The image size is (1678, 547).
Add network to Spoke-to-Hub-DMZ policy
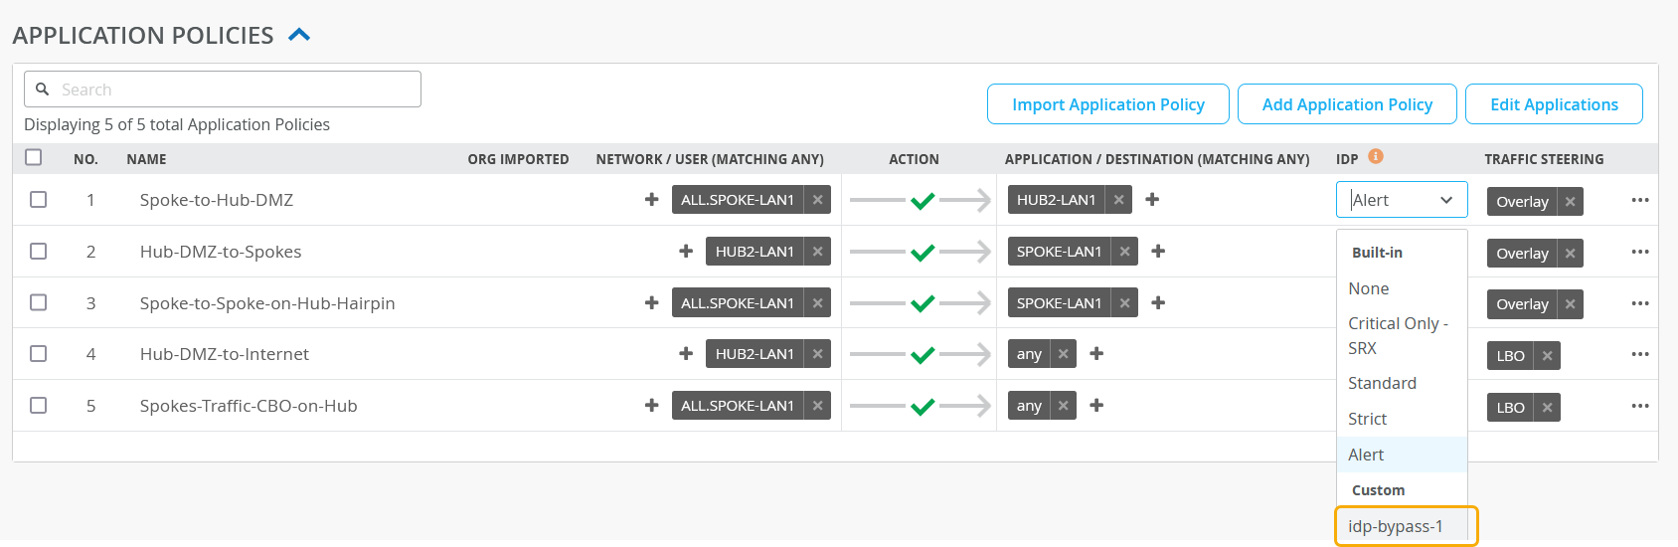651,200
